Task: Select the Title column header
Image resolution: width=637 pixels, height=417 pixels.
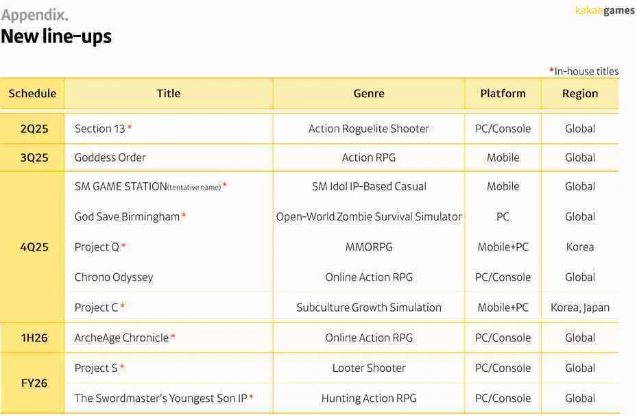Action: point(169,93)
